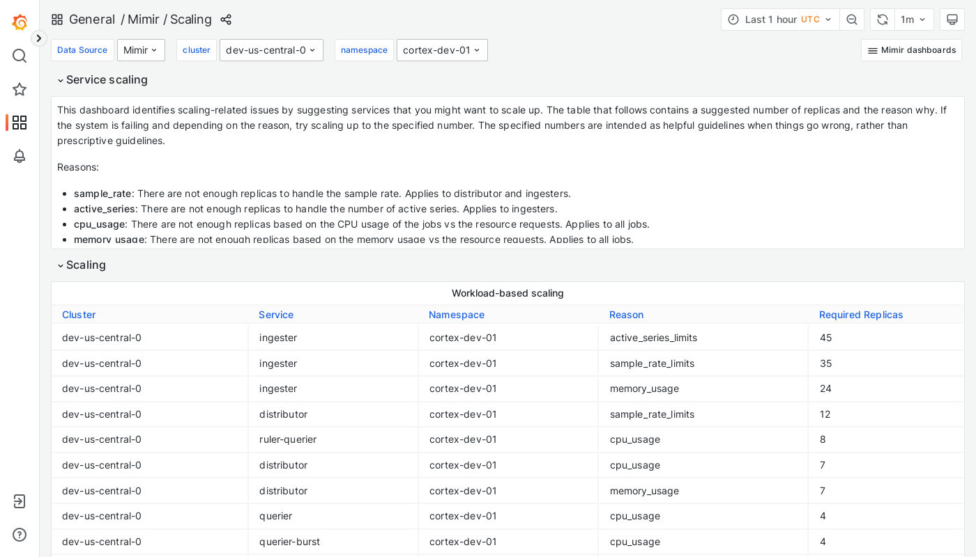The height and width of the screenshot is (557, 976).
Task: Change the 1m auto-refresh interval
Action: pos(914,19)
